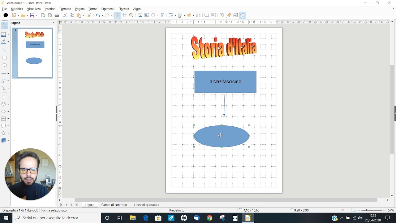Viewport: 396px width, 223px height.
Task: Switch to the Layout layer tab
Action: [x=90, y=205]
